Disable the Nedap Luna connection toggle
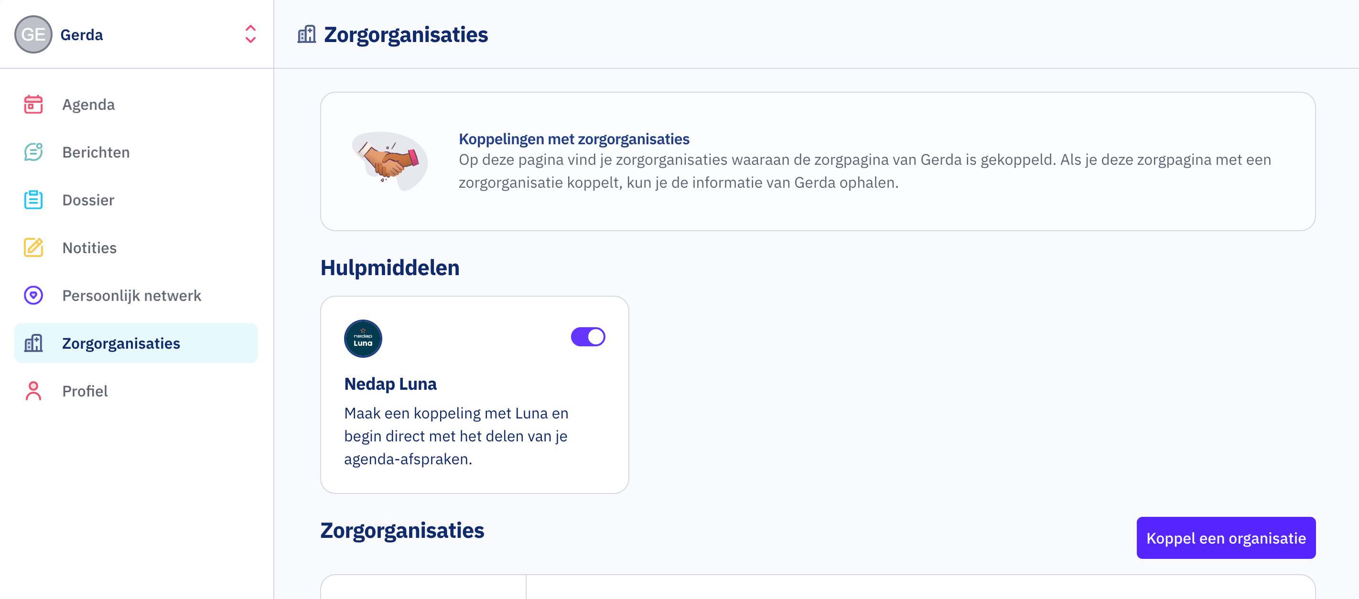1359x599 pixels. point(588,337)
